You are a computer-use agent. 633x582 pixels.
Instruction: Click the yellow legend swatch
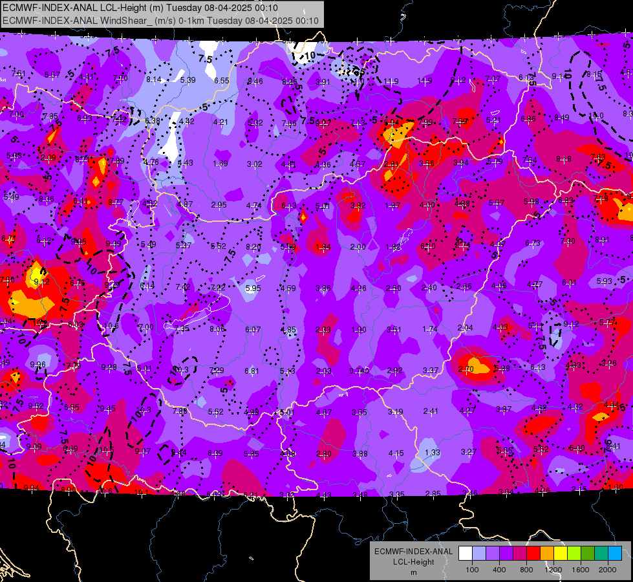click(x=561, y=553)
